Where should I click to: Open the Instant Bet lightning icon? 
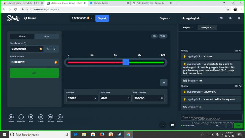coord(21,117)
